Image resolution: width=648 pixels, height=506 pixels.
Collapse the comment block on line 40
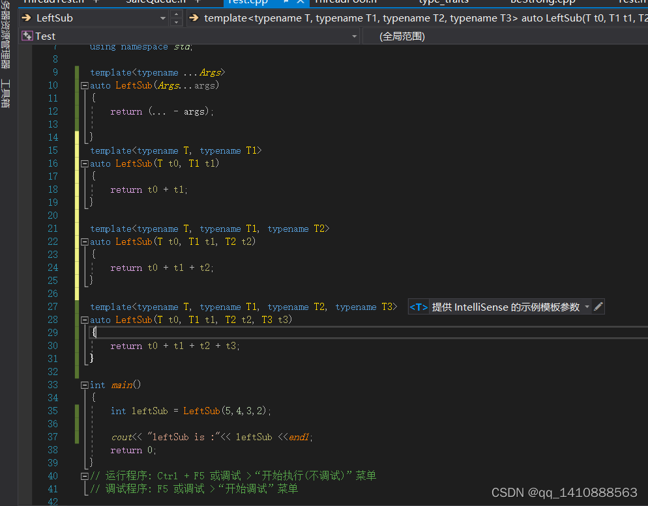point(84,476)
